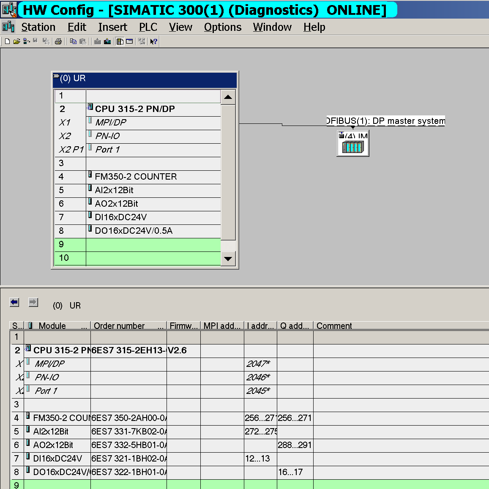
Task: Click the context Help pointer icon
Action: (x=154, y=41)
